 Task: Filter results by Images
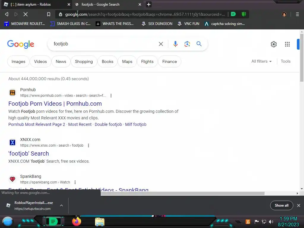[x=18, y=61]
